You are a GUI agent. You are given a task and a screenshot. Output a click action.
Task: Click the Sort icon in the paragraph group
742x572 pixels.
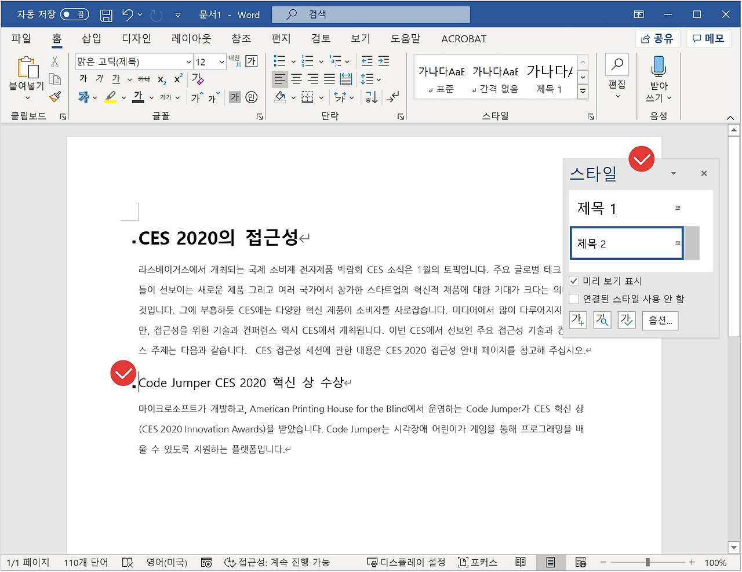click(x=372, y=97)
